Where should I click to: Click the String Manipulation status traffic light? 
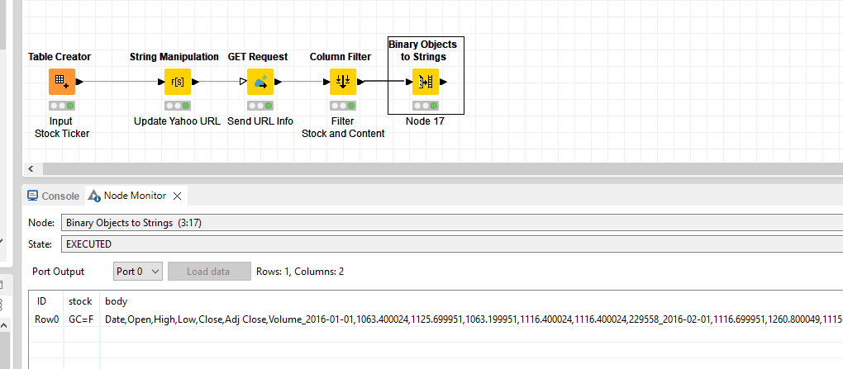coord(178,106)
